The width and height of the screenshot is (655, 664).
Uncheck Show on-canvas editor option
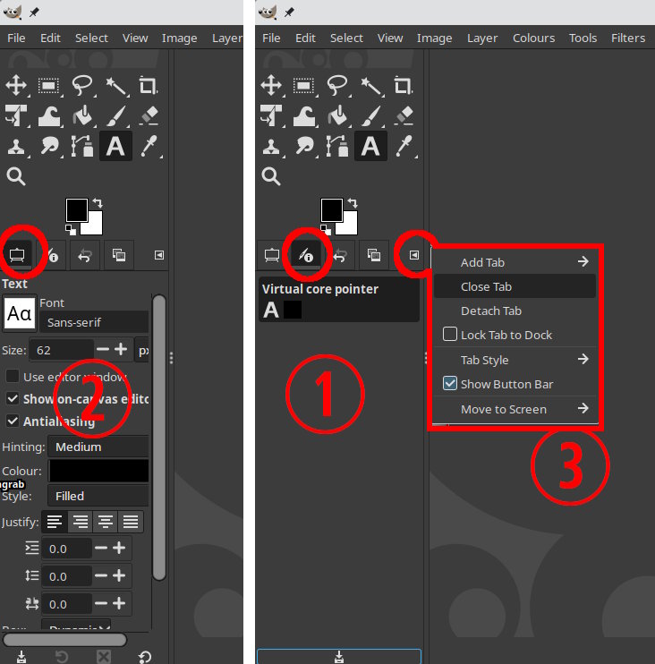click(13, 398)
